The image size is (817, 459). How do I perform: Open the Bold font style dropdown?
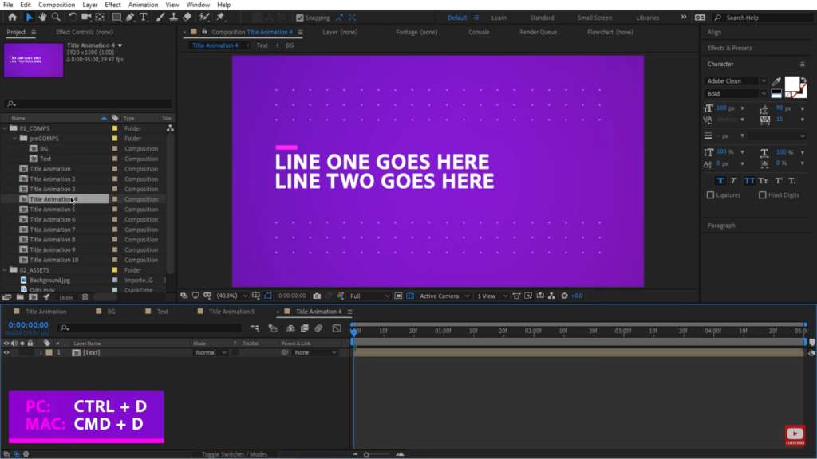(x=736, y=94)
